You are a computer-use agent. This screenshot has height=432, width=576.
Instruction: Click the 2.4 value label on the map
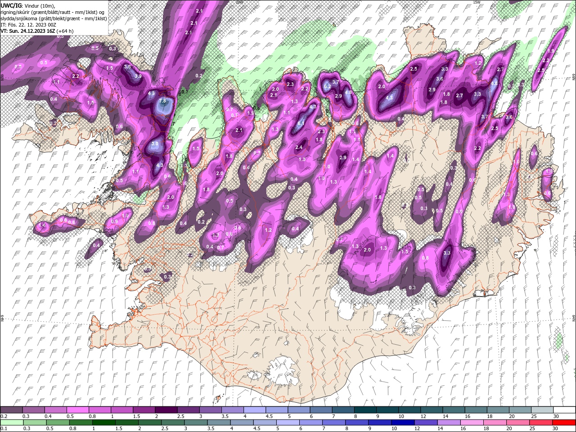click(299, 148)
